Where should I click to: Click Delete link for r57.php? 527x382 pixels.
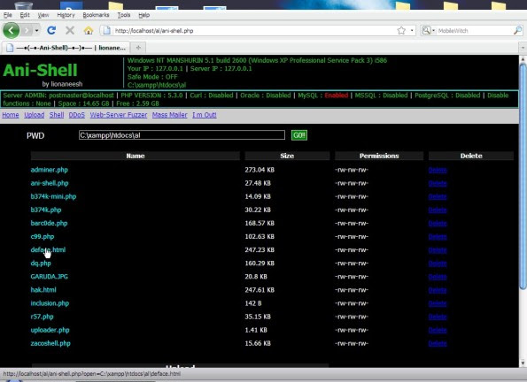coord(438,317)
